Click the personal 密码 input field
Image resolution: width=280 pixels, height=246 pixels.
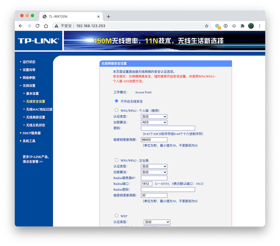pyautogui.click(x=167, y=128)
